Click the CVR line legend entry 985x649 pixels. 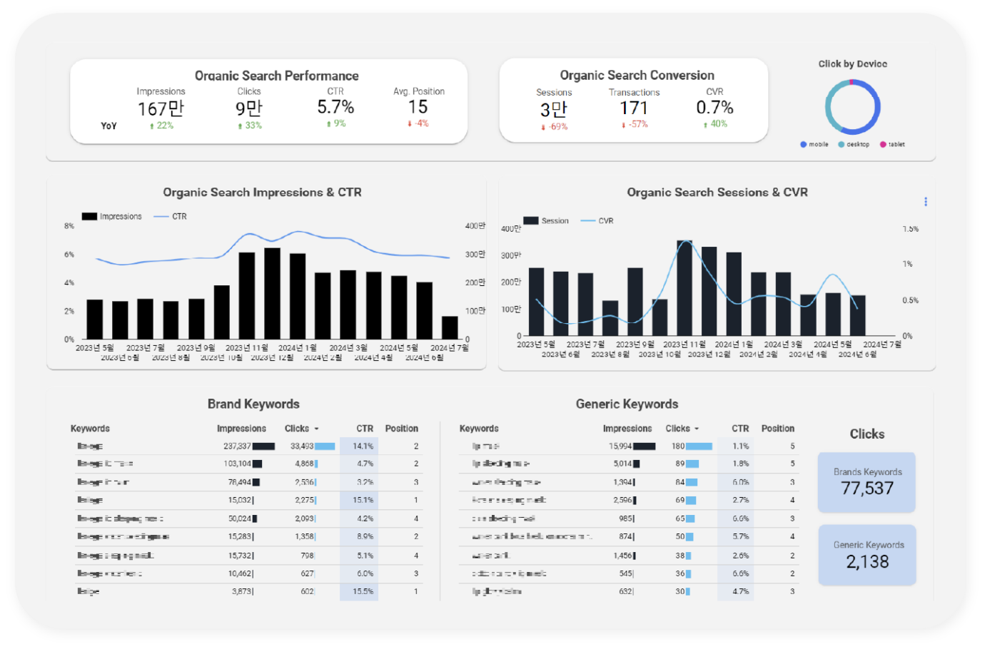[x=597, y=220]
